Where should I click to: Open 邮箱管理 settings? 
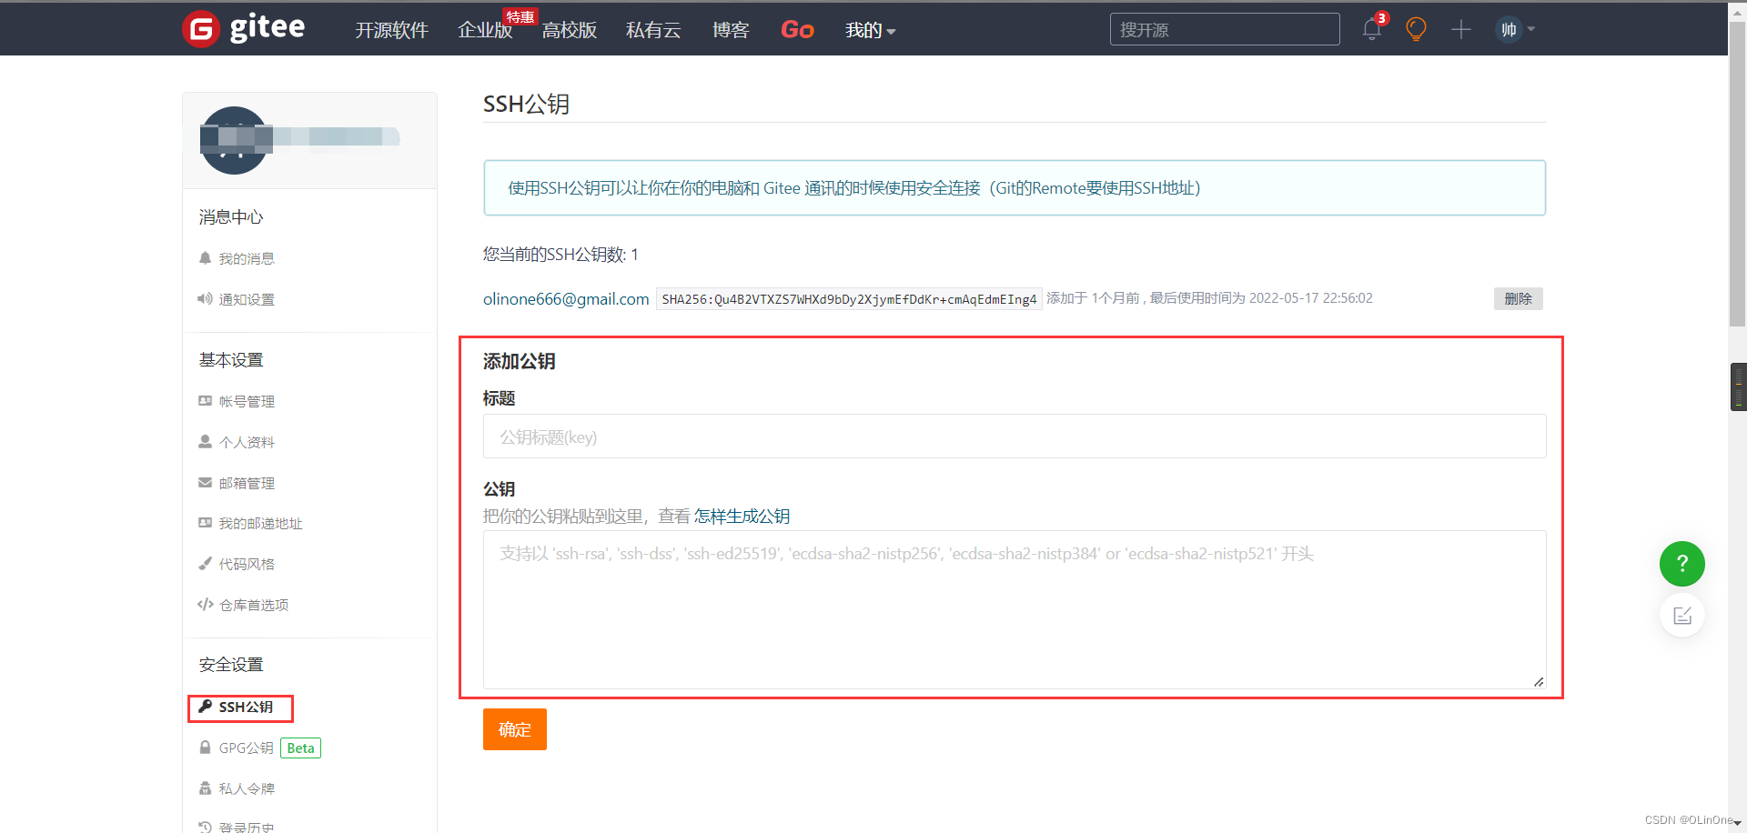247,483
